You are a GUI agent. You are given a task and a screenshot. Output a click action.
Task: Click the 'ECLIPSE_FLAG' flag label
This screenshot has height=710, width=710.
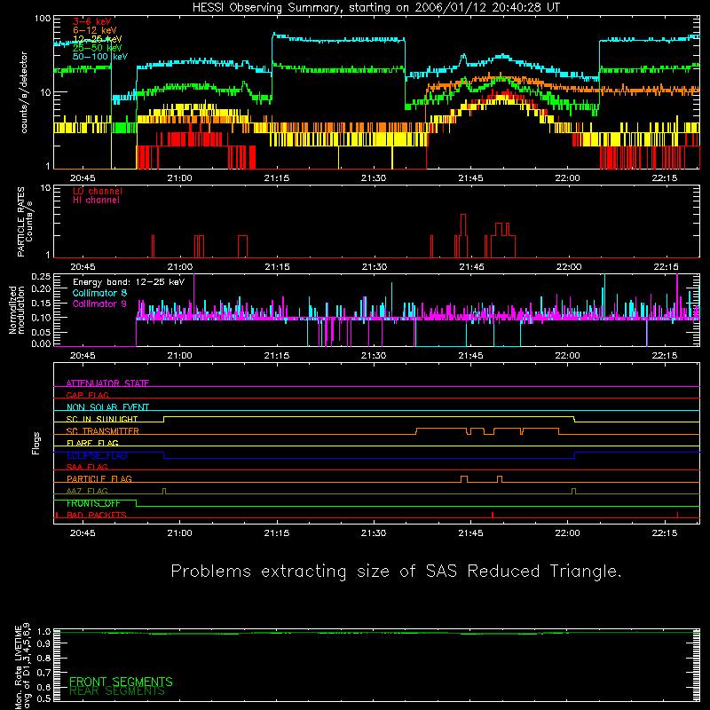tap(97, 455)
